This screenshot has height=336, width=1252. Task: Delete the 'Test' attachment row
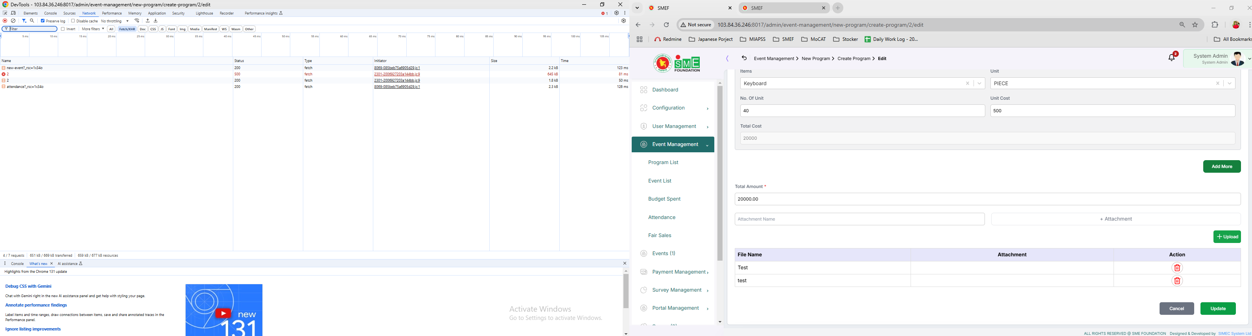1176,268
